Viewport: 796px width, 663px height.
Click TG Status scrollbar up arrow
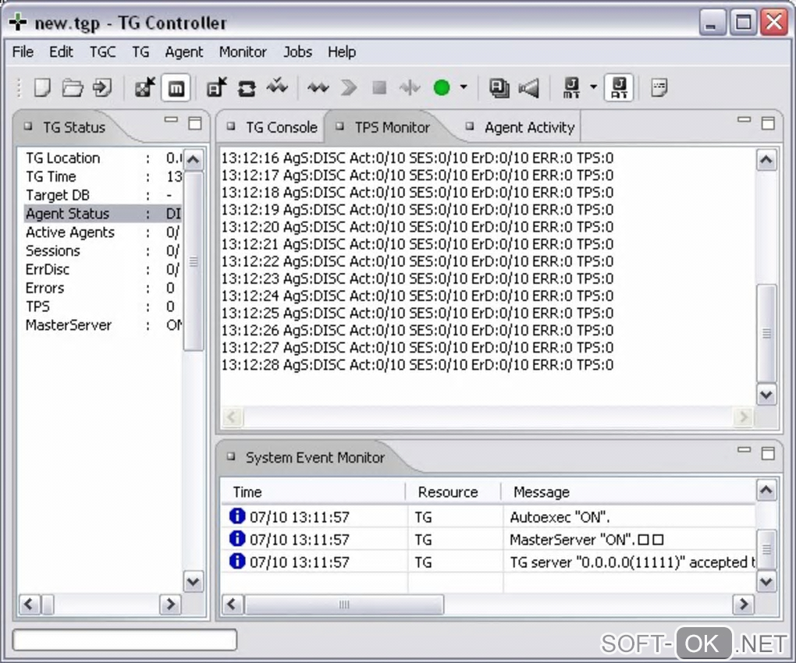[193, 160]
